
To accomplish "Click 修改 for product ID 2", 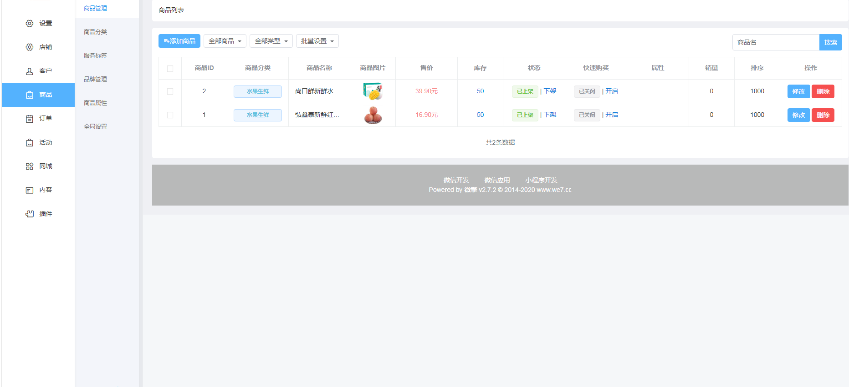I will (798, 91).
